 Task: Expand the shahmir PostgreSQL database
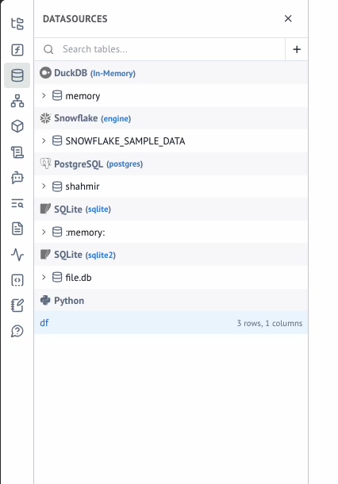point(44,186)
